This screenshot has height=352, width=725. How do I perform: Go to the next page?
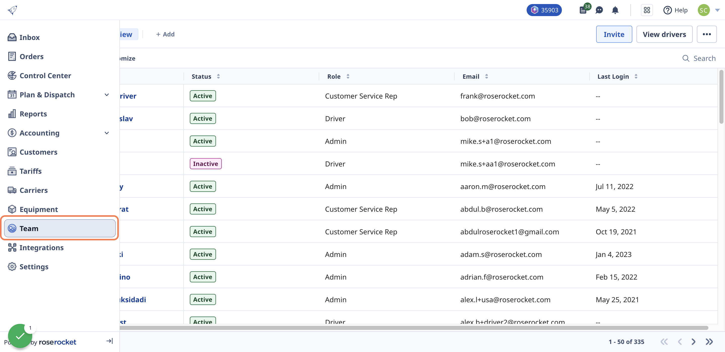pyautogui.click(x=694, y=342)
